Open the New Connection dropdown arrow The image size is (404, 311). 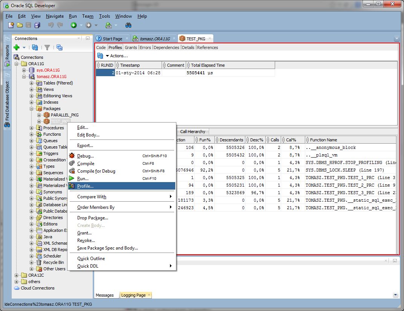pyautogui.click(x=24, y=47)
